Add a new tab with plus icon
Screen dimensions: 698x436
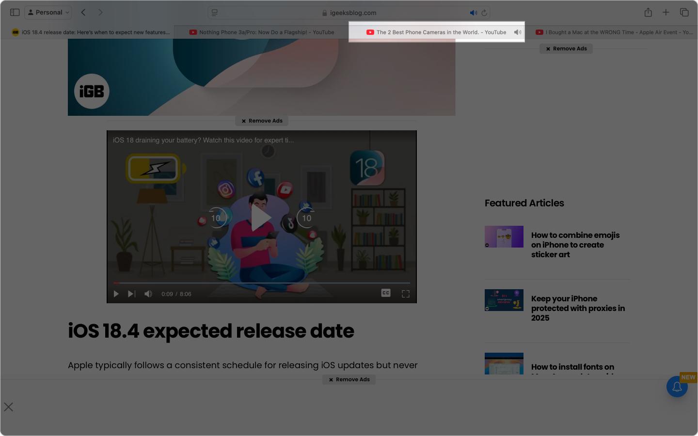point(666,13)
